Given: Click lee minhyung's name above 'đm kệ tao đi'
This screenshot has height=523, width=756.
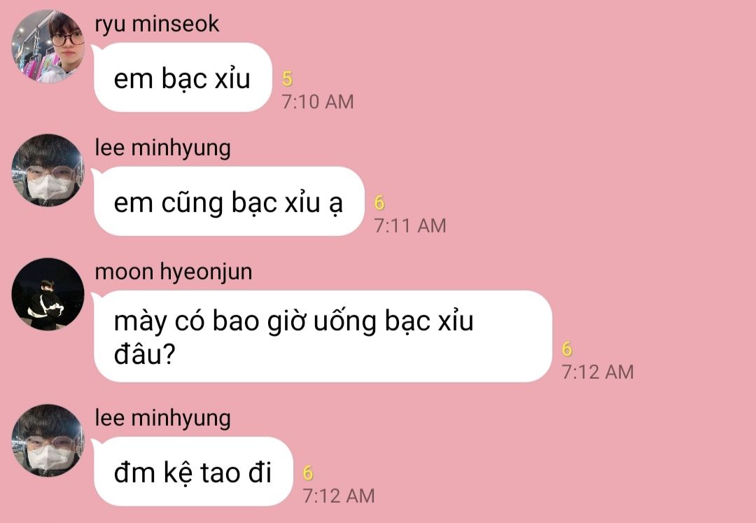Looking at the screenshot, I should coord(162,419).
